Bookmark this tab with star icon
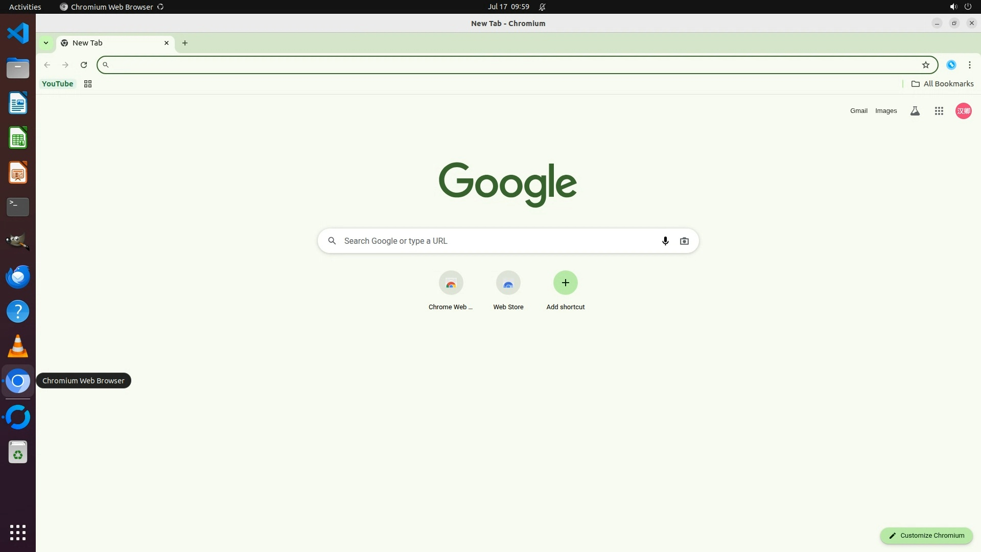This screenshot has width=981, height=552. [925, 65]
